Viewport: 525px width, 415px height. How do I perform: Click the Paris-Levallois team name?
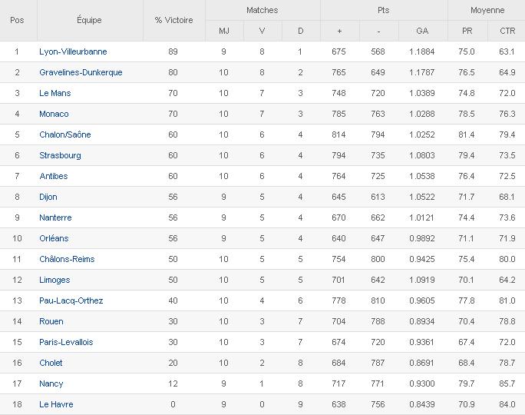(66, 342)
